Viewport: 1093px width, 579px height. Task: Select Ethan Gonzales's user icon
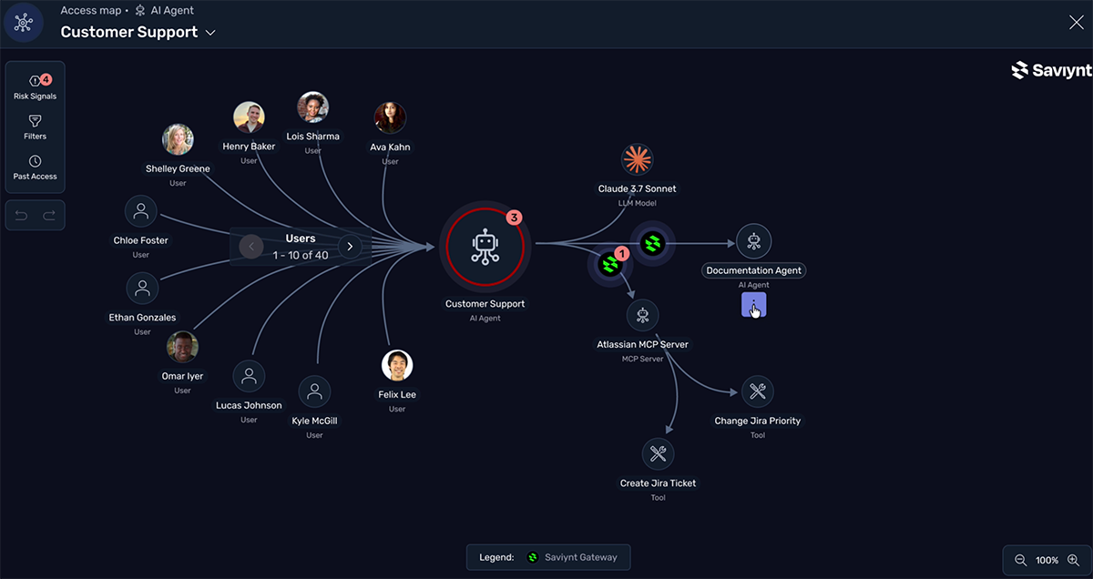[x=142, y=289]
